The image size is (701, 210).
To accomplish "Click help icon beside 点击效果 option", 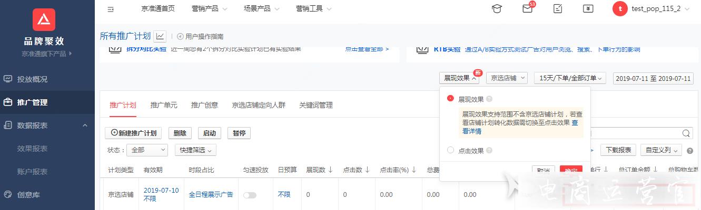I will pyautogui.click(x=489, y=150).
